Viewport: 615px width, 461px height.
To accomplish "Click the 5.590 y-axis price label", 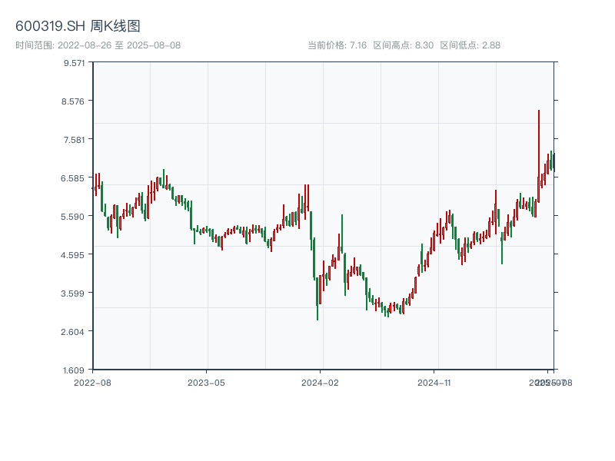I will pyautogui.click(x=75, y=217).
